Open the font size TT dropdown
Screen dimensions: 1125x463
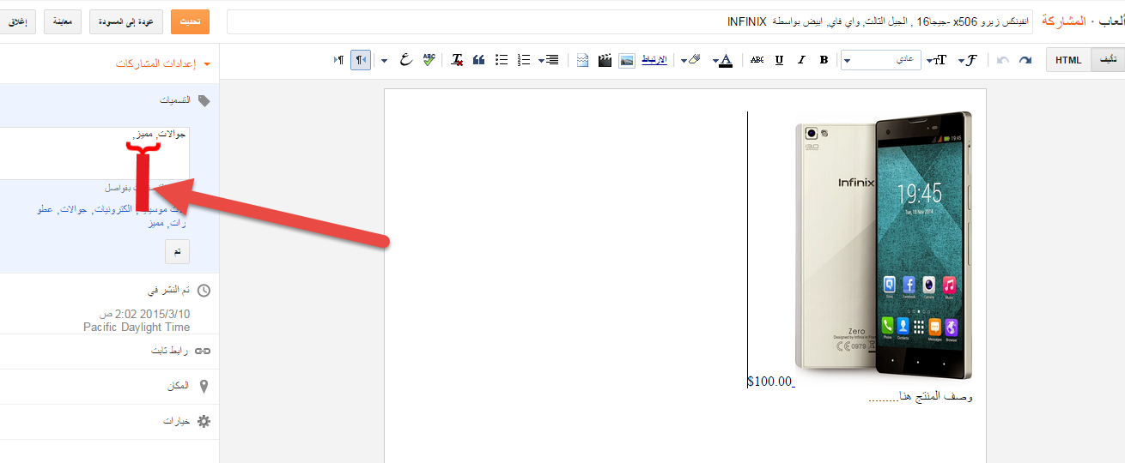(x=937, y=60)
